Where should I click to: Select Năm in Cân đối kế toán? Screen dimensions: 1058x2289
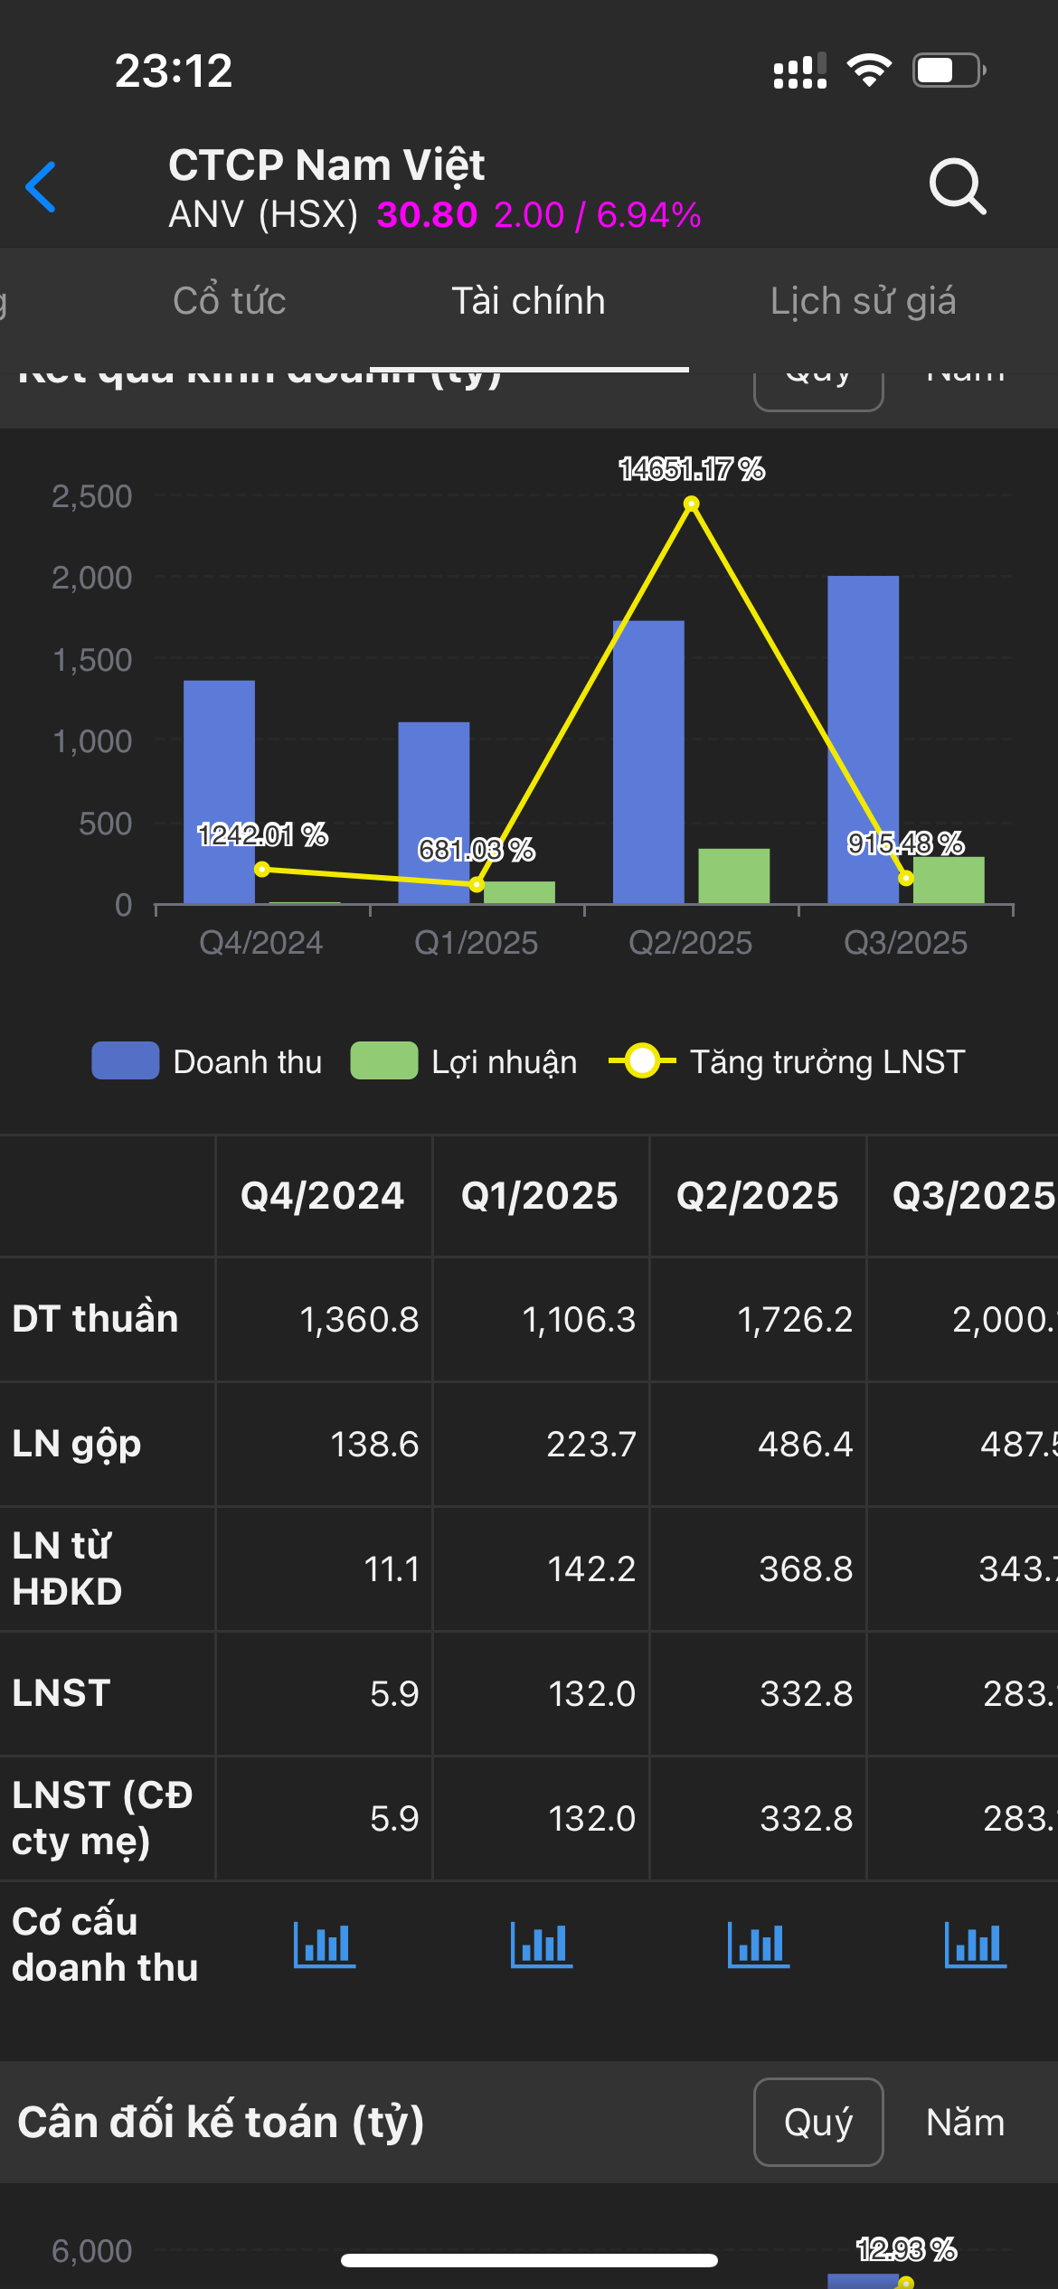coord(965,2122)
